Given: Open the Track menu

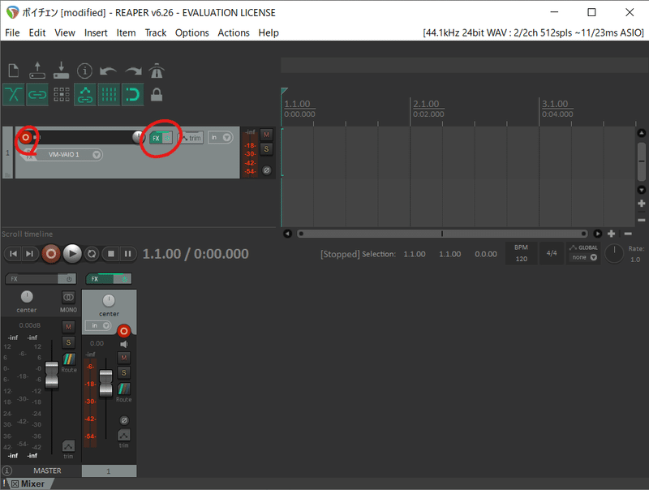Looking at the screenshot, I should pos(156,32).
